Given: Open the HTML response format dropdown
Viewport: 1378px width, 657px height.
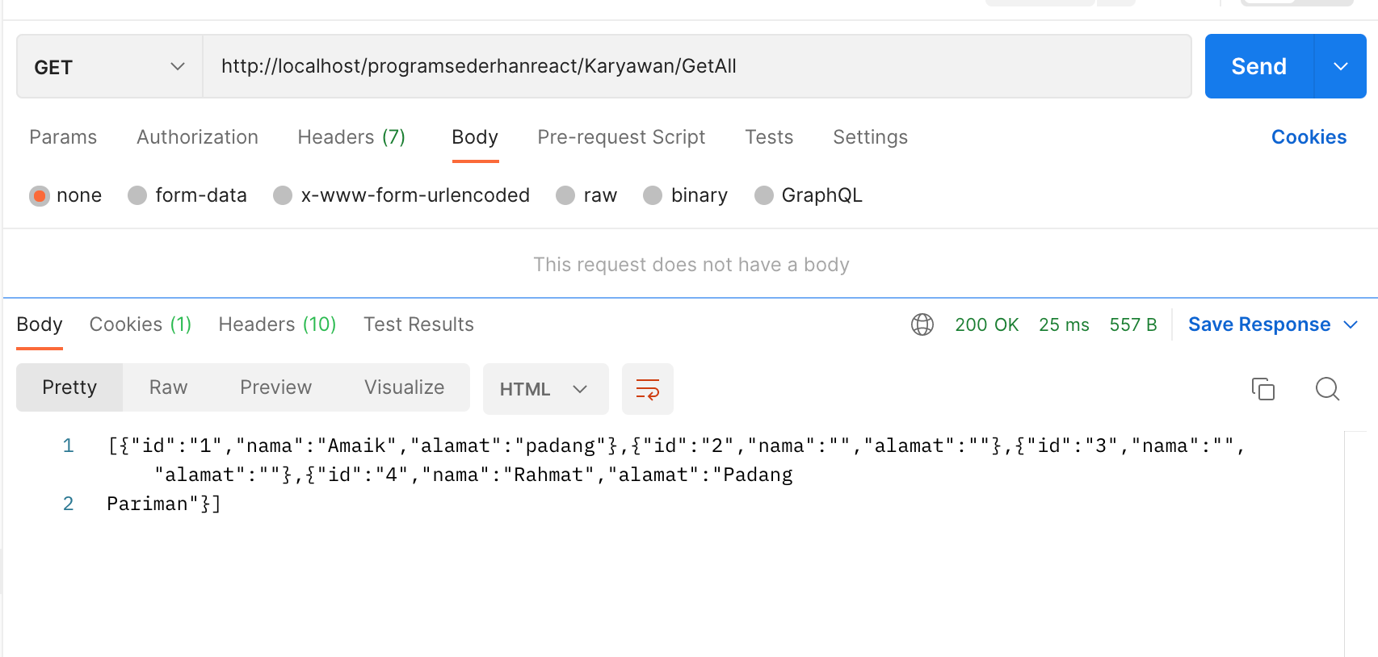Looking at the screenshot, I should [545, 389].
